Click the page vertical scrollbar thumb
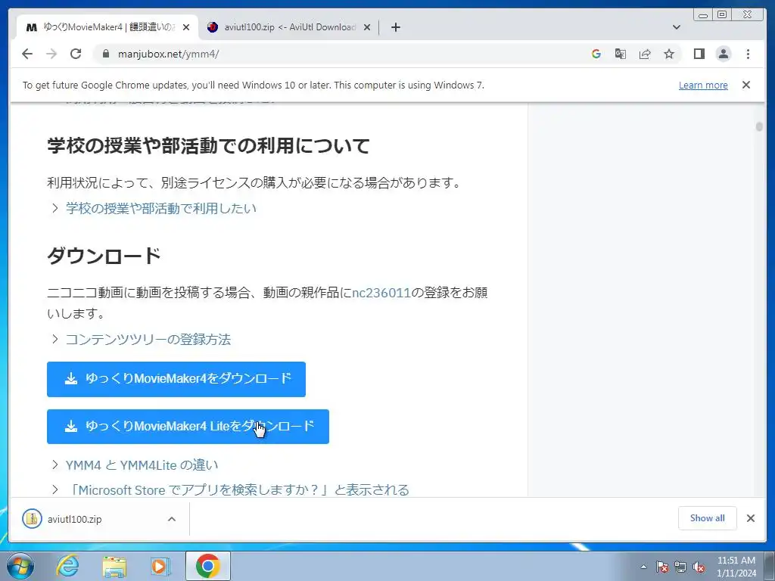The image size is (775, 581). pyautogui.click(x=759, y=126)
